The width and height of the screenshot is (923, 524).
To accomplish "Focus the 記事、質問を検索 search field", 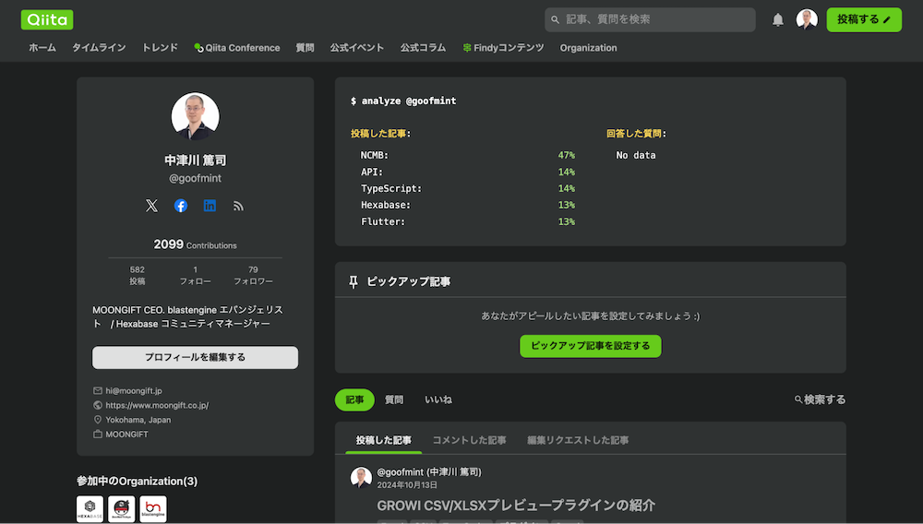I will [650, 19].
